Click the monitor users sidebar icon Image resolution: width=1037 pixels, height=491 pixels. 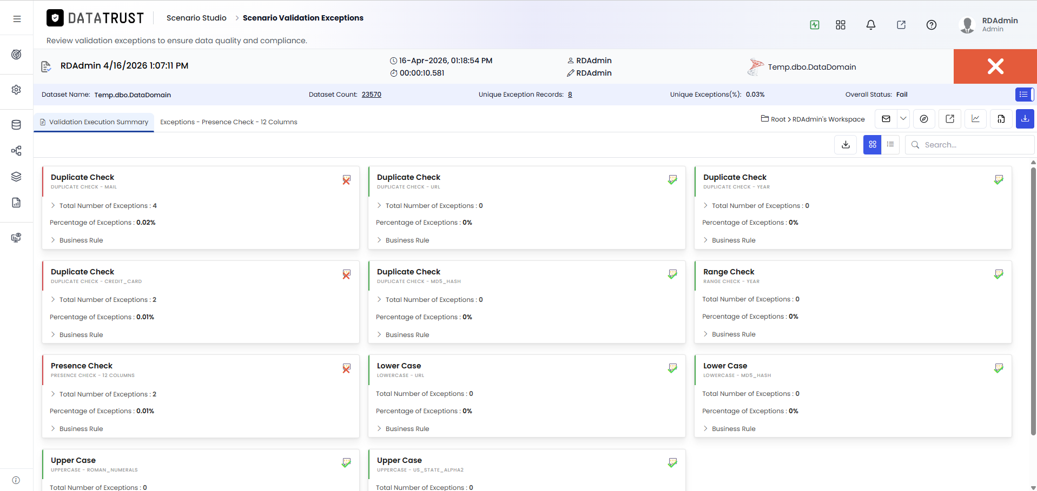16,238
